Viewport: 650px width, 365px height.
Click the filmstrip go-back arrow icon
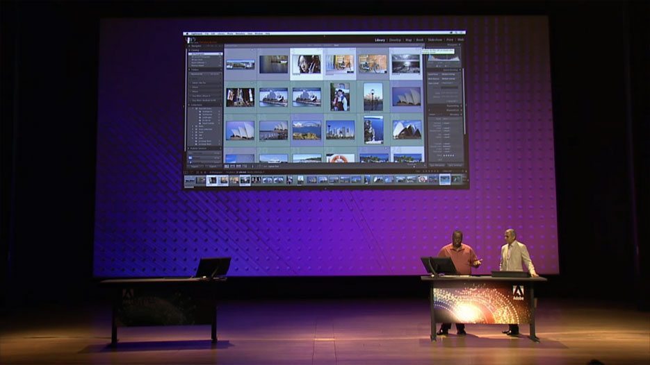pyautogui.click(x=201, y=172)
